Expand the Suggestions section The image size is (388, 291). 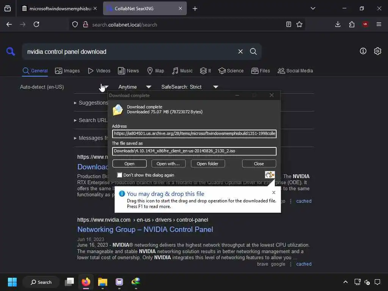coord(91,103)
